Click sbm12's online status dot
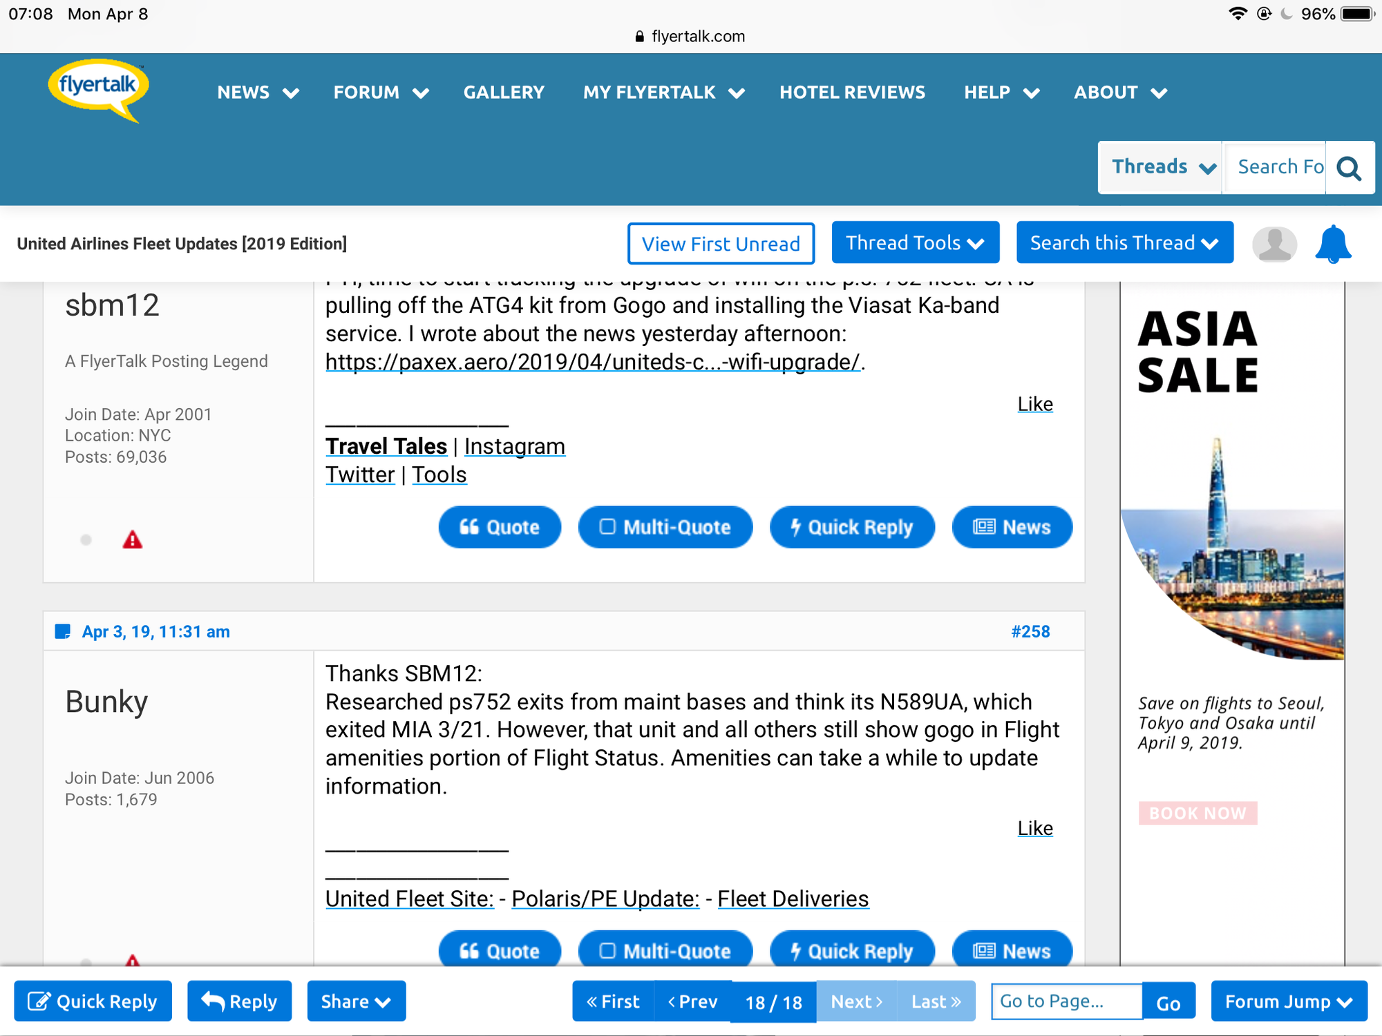This screenshot has height=1036, width=1382. tap(86, 540)
